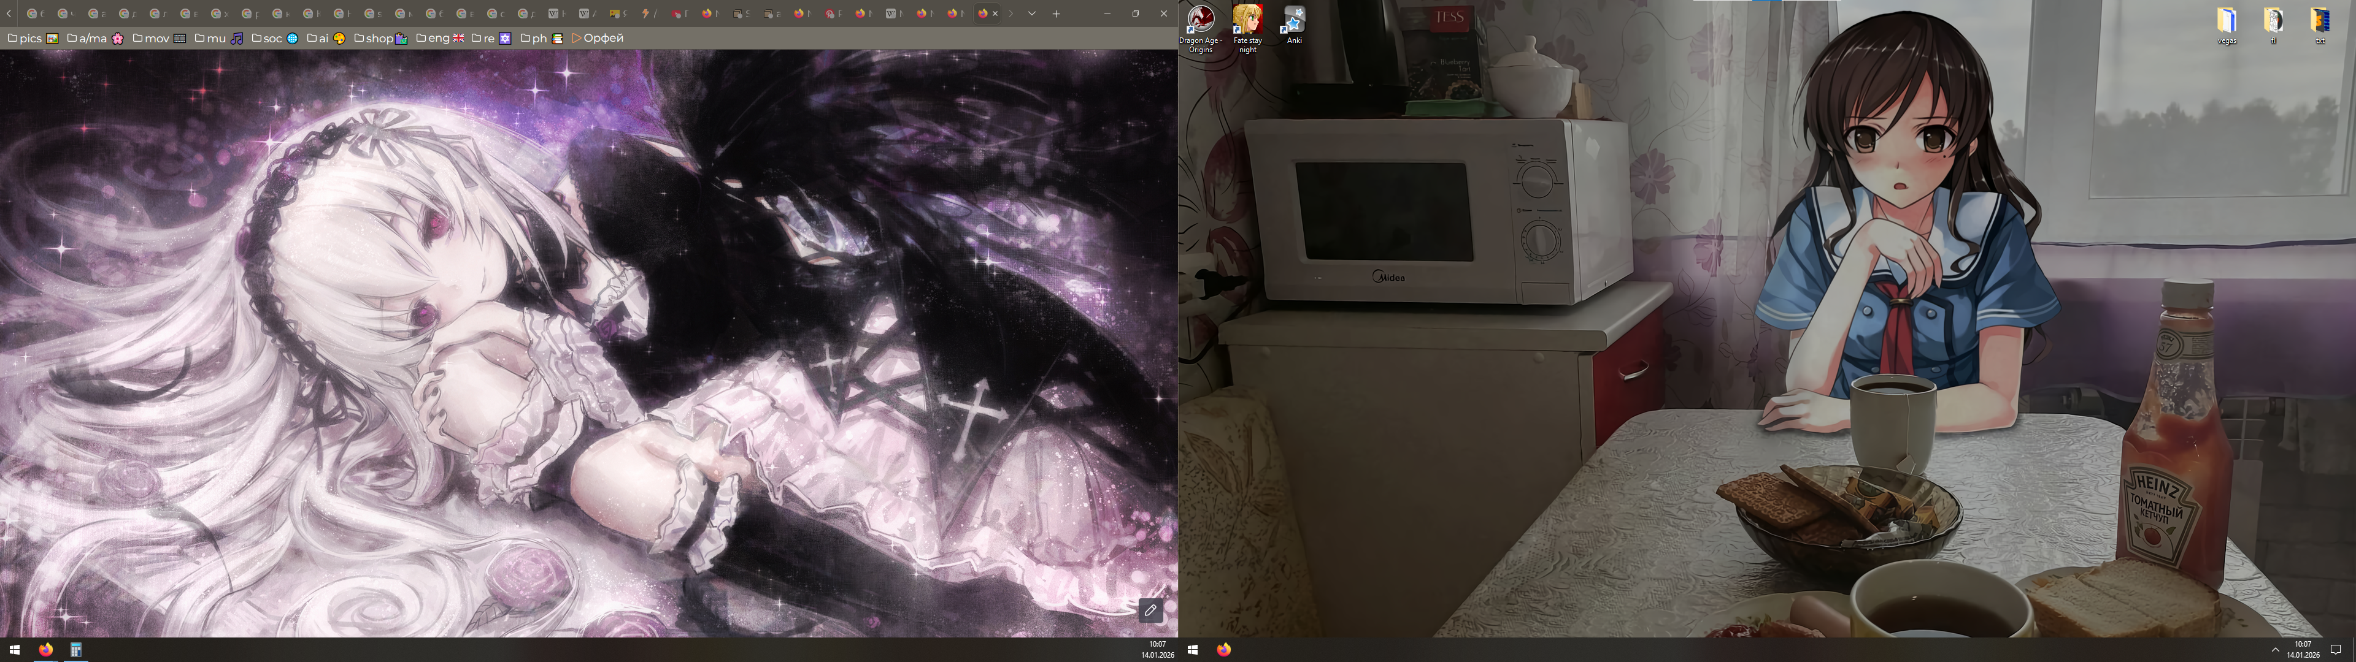Click the pencil edit icon on the new tab wallpaper
The height and width of the screenshot is (662, 2356).
pyautogui.click(x=1150, y=610)
